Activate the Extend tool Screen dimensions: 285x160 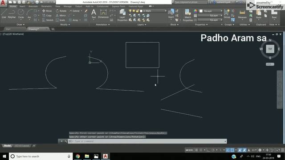click(x=74, y=11)
